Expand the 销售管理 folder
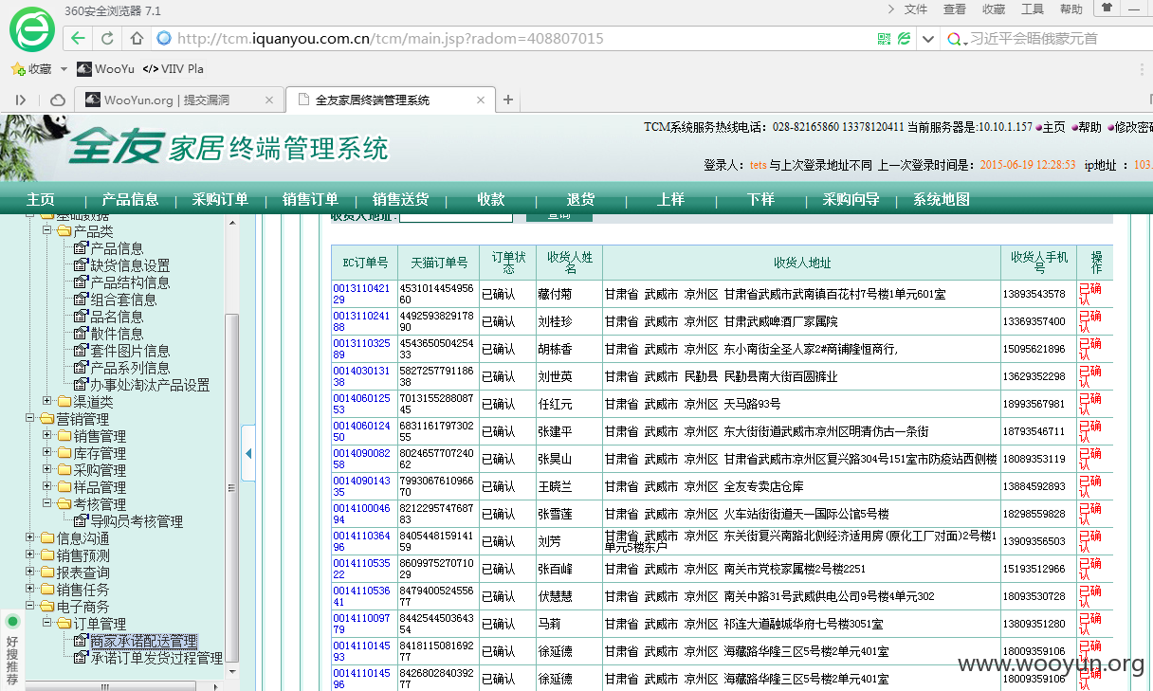 pyautogui.click(x=47, y=436)
